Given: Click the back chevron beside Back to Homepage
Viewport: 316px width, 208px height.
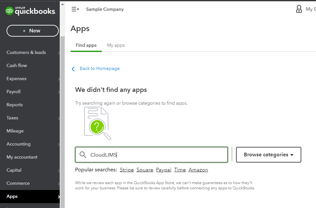Looking at the screenshot, I should click(x=73, y=69).
